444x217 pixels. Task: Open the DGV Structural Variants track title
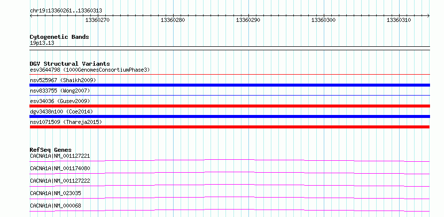[70, 64]
